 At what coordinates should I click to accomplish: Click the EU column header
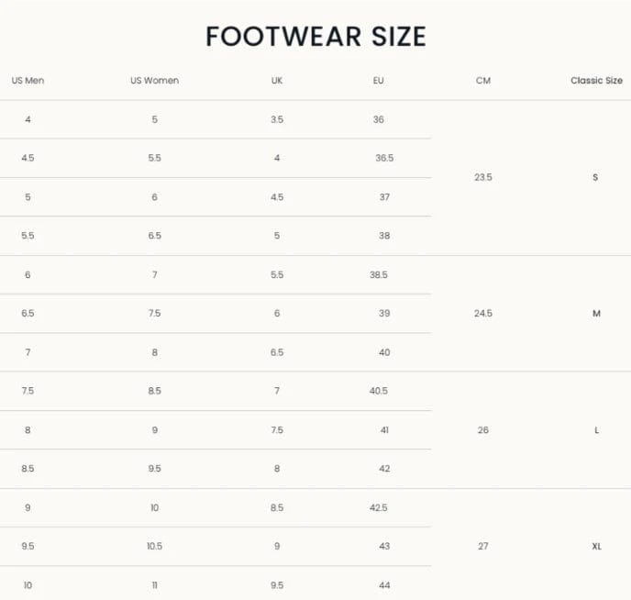click(x=379, y=81)
